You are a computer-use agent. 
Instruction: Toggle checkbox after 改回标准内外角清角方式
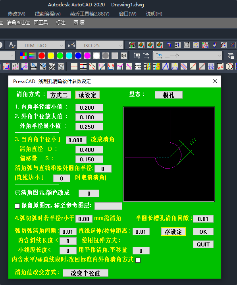pos(138,260)
